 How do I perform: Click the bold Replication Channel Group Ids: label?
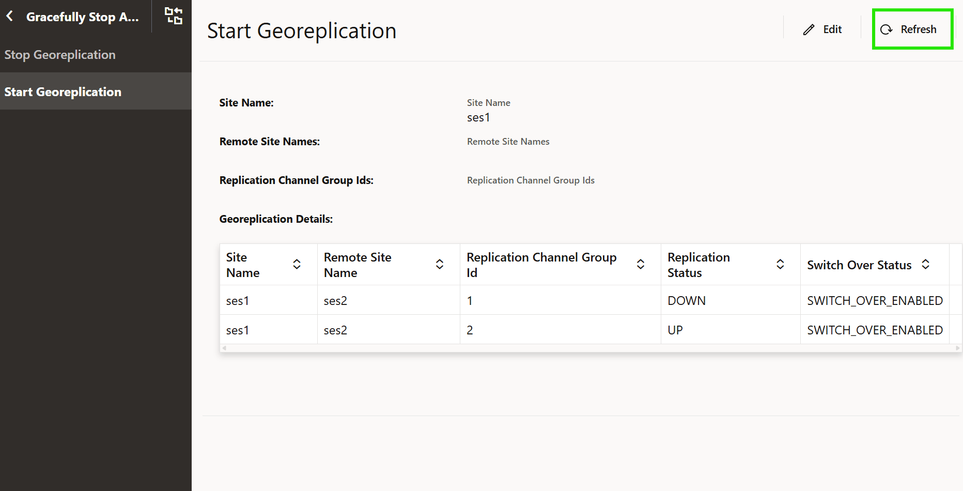click(297, 180)
